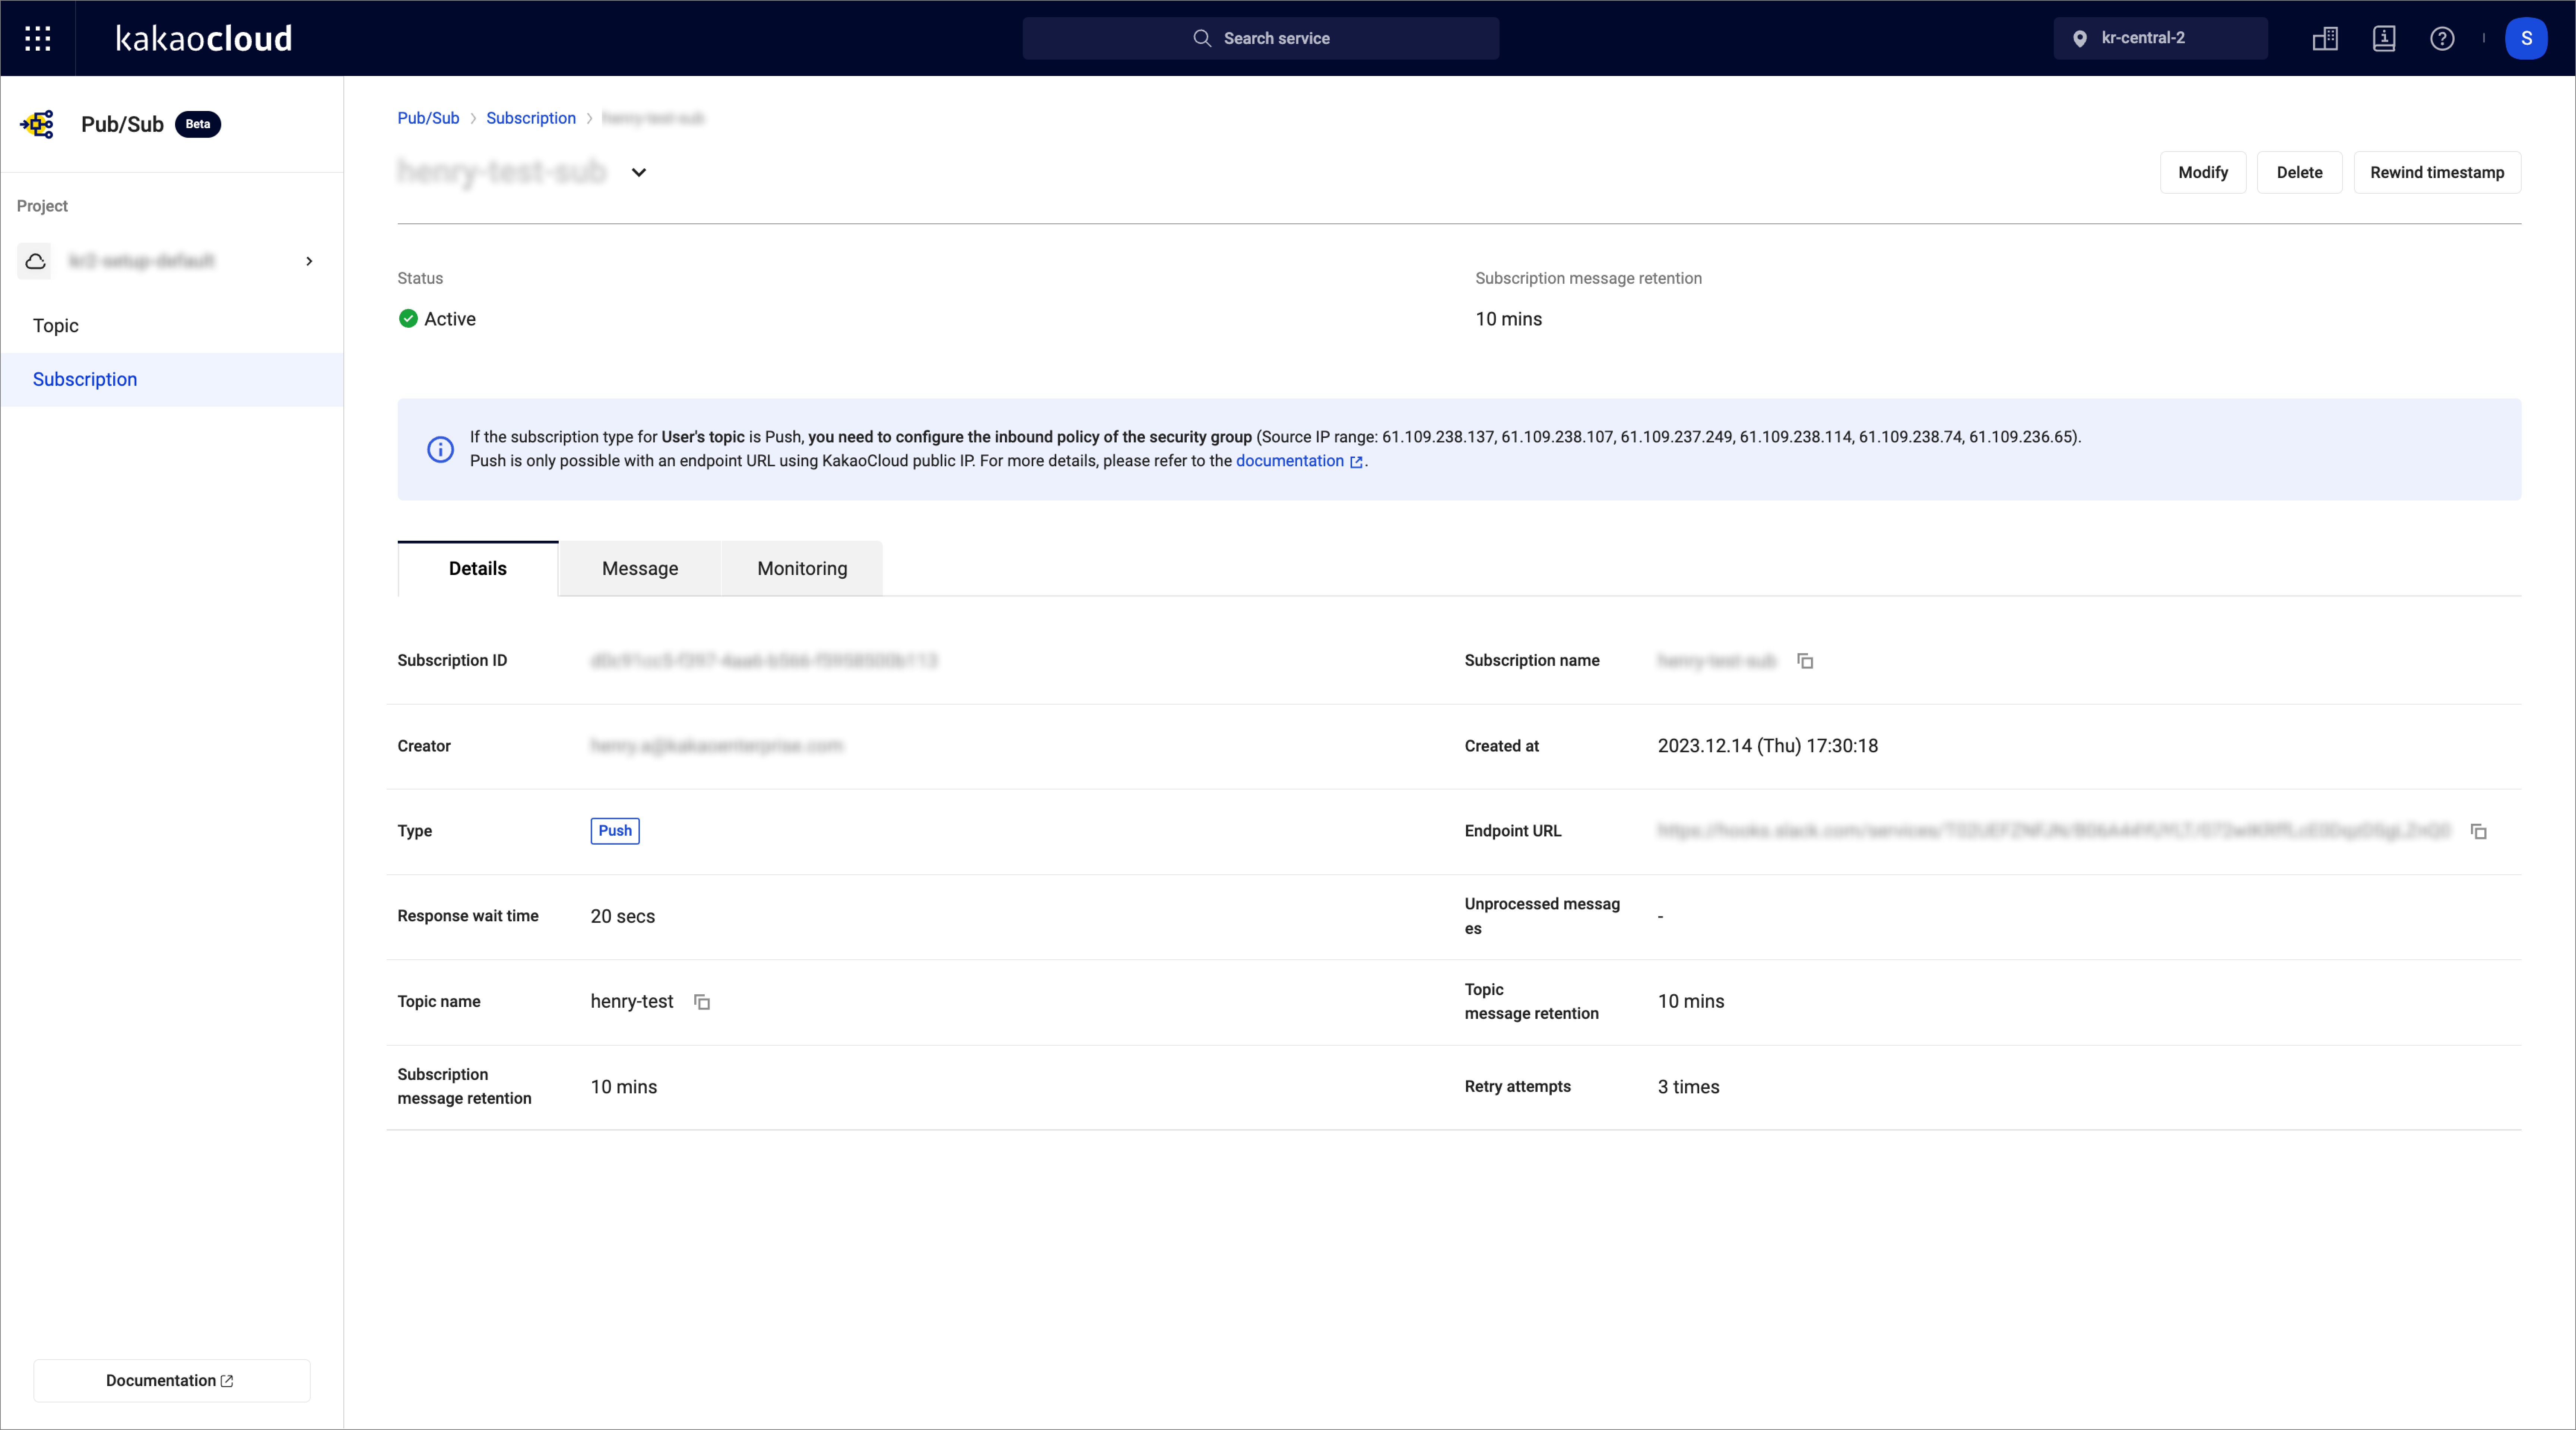This screenshot has height=1430, width=2576.
Task: Copy the Topic name henry-test
Action: point(702,1002)
